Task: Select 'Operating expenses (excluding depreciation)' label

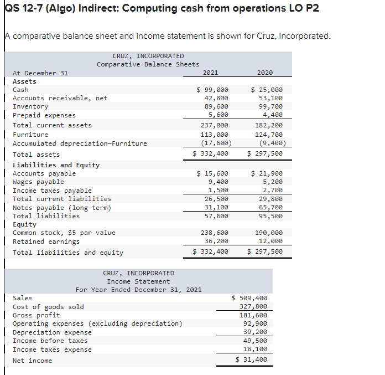Action: click(x=98, y=323)
